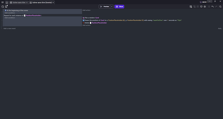Click the purple Share button
223x119 pixels.
click(119, 6)
